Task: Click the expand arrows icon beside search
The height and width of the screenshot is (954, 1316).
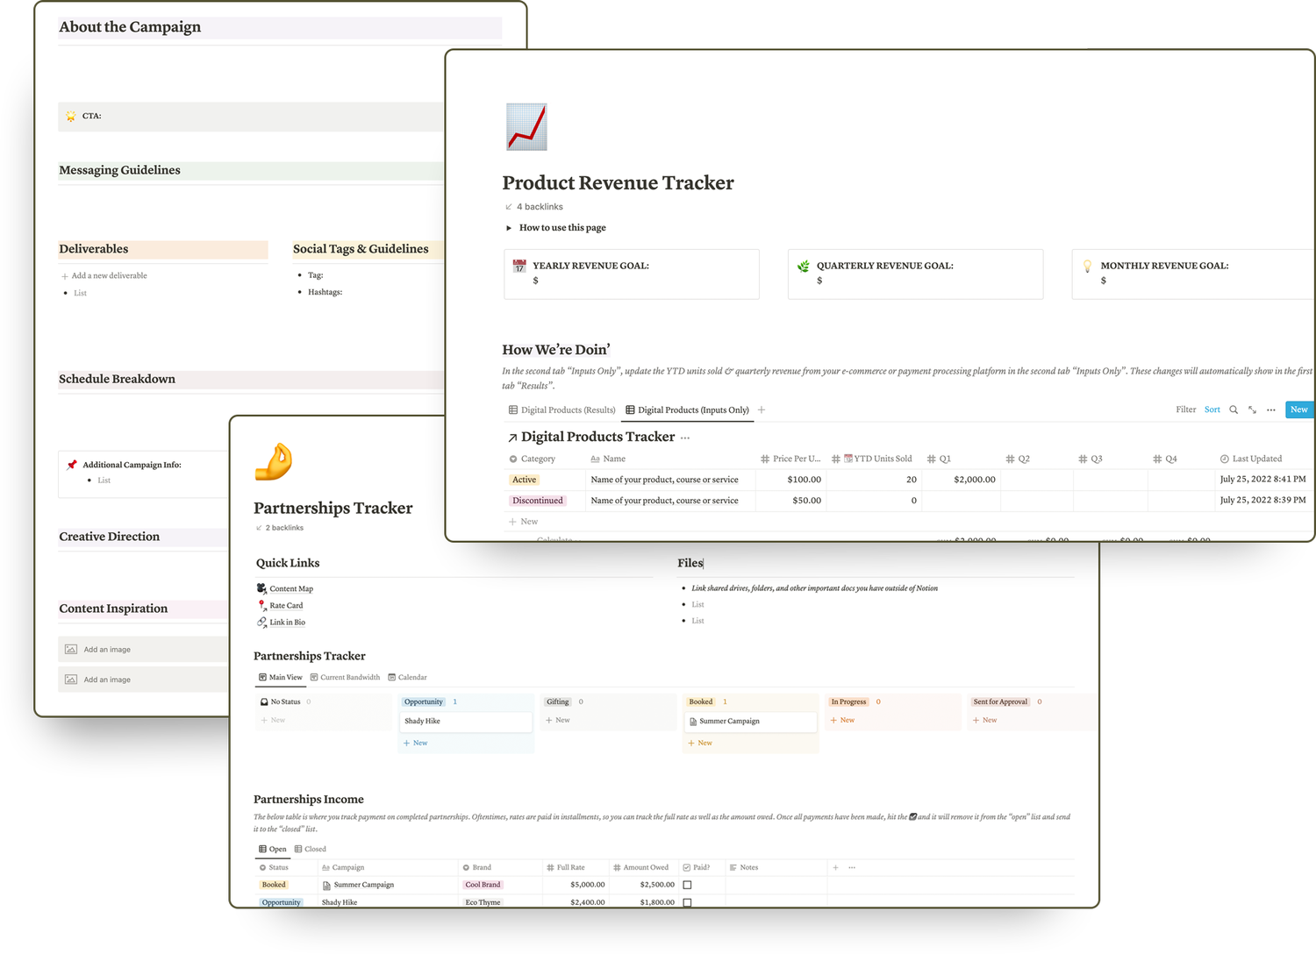Action: tap(1252, 409)
